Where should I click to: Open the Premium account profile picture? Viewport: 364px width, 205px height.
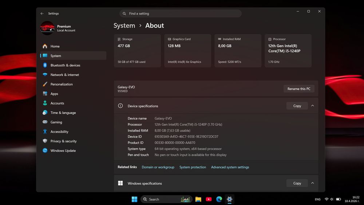click(x=47, y=28)
